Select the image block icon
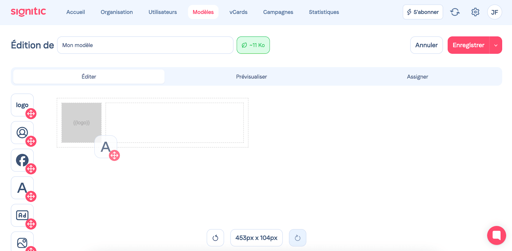The height and width of the screenshot is (251, 512). [22, 242]
